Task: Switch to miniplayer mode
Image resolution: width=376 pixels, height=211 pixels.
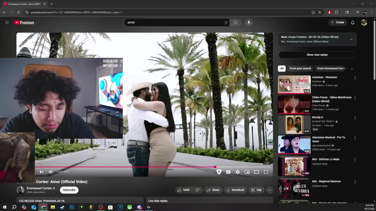Action: pyautogui.click(x=247, y=172)
